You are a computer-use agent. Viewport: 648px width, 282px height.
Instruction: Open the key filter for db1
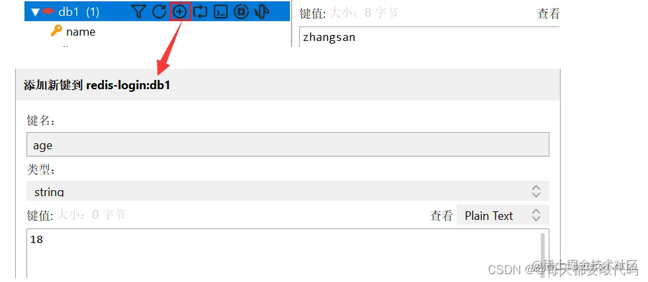pos(139,12)
